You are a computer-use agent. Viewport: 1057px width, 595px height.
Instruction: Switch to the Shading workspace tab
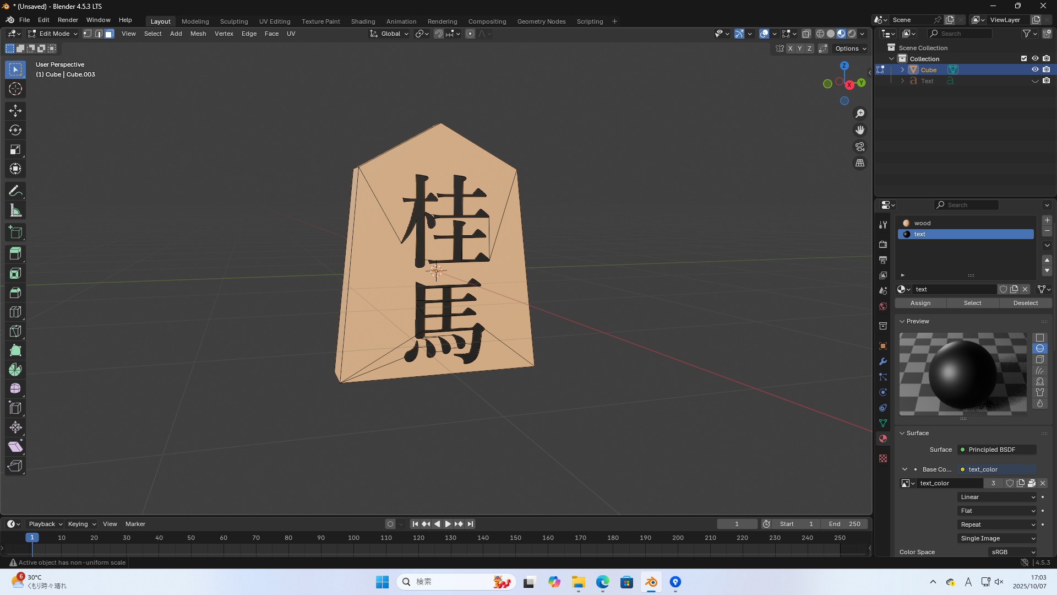(x=363, y=21)
